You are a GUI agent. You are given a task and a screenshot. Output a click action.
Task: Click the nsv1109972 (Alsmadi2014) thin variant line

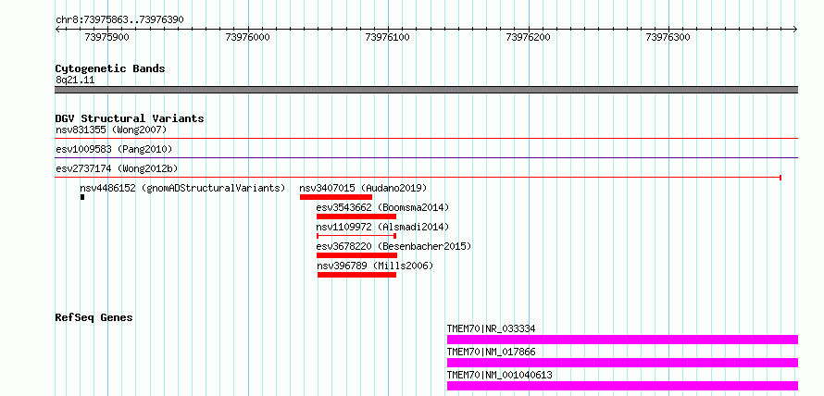coord(356,236)
